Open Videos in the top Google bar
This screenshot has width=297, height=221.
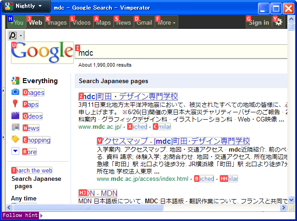point(82,22)
